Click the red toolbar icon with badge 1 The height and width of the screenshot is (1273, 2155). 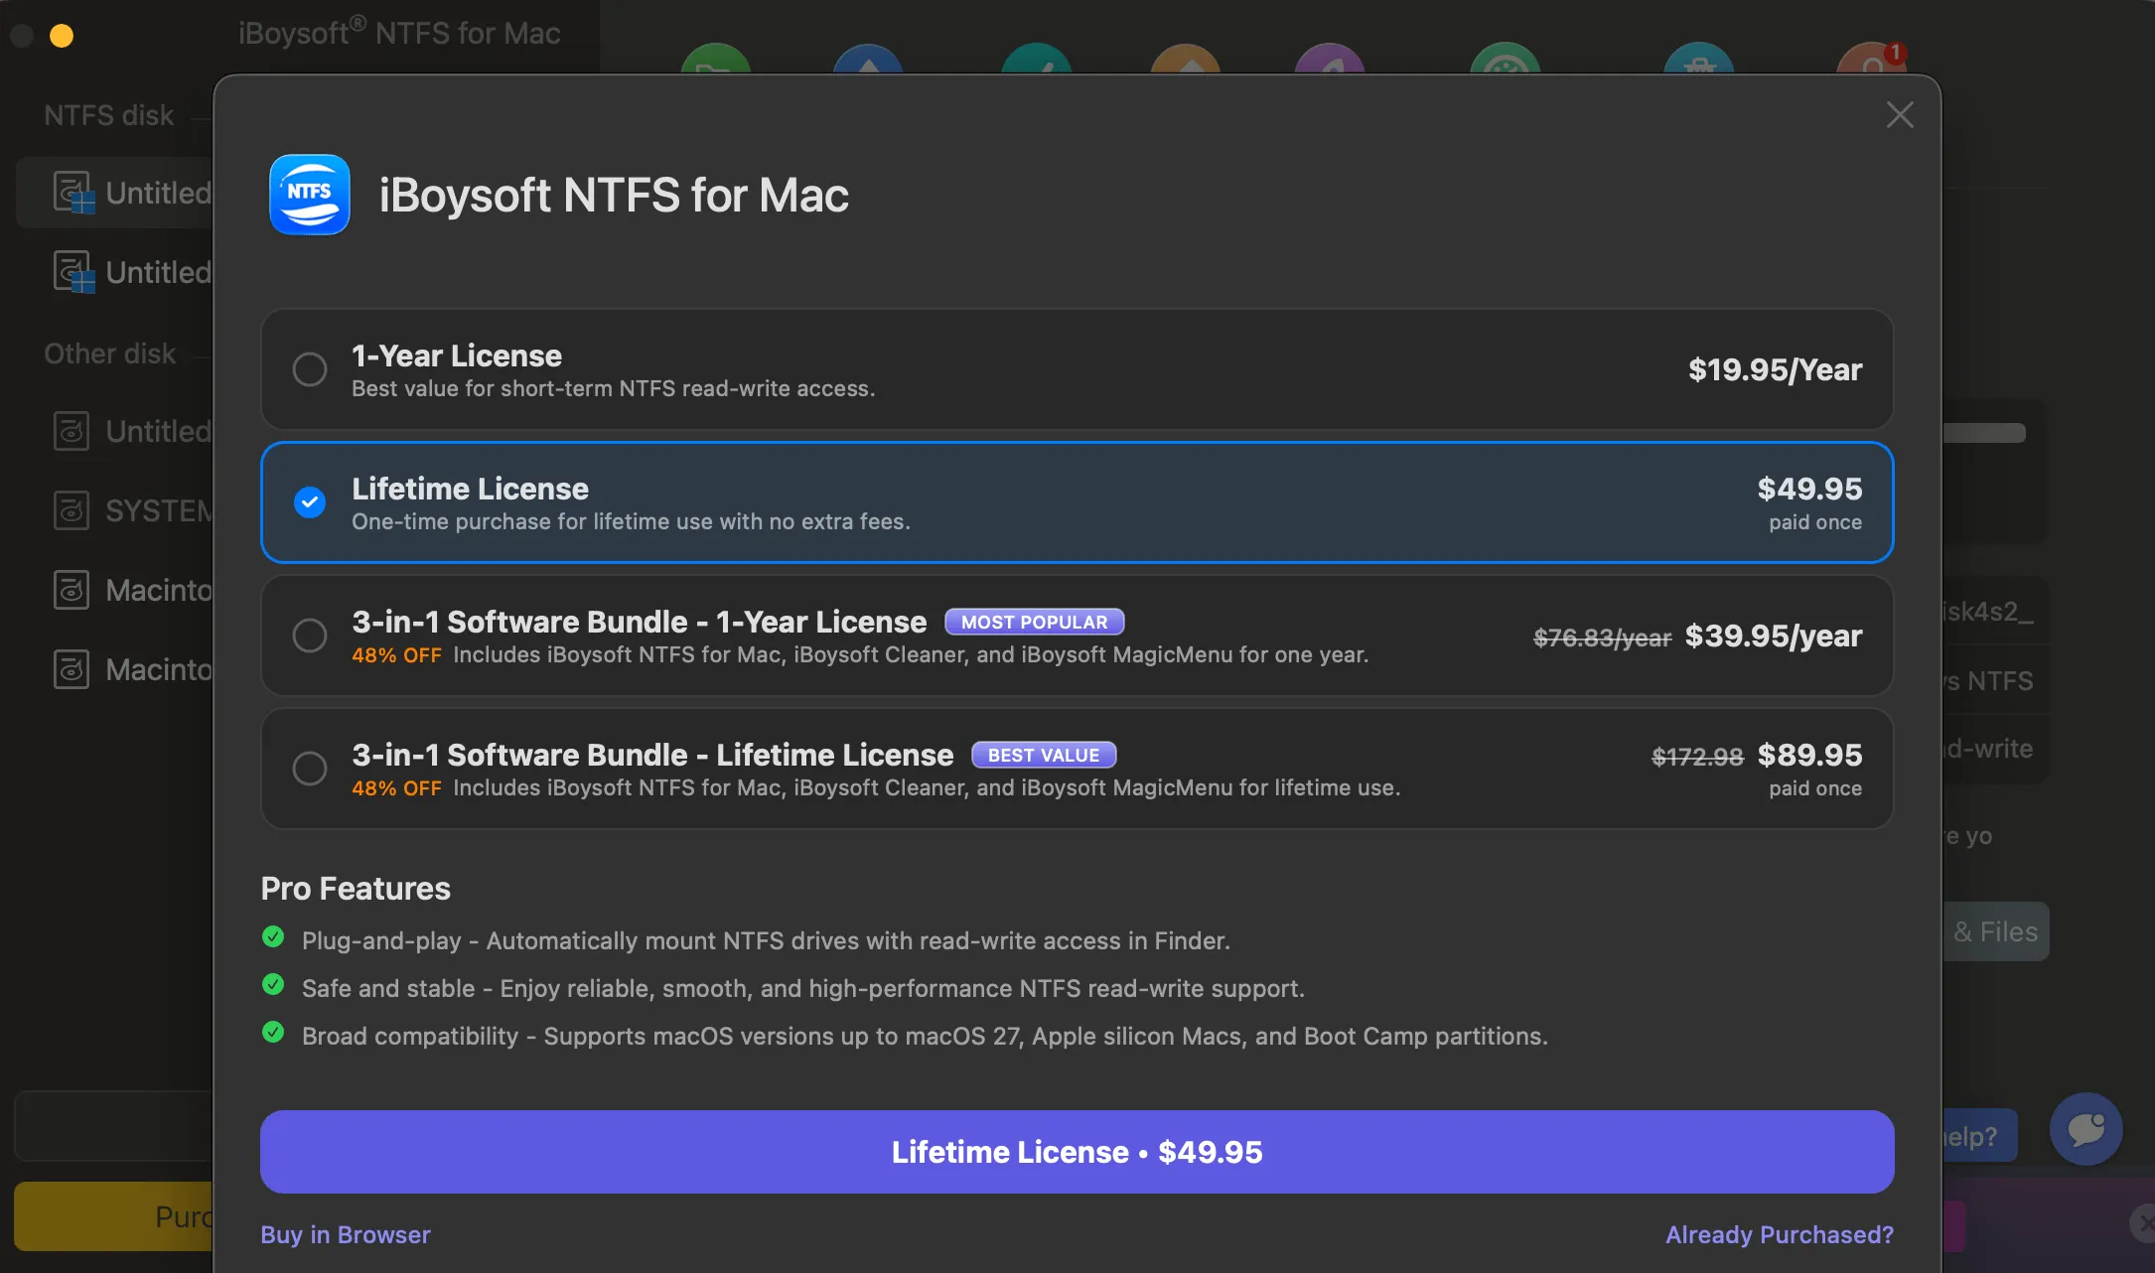pyautogui.click(x=1872, y=60)
